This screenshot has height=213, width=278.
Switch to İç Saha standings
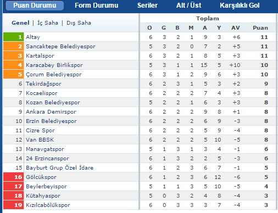[x=48, y=23]
